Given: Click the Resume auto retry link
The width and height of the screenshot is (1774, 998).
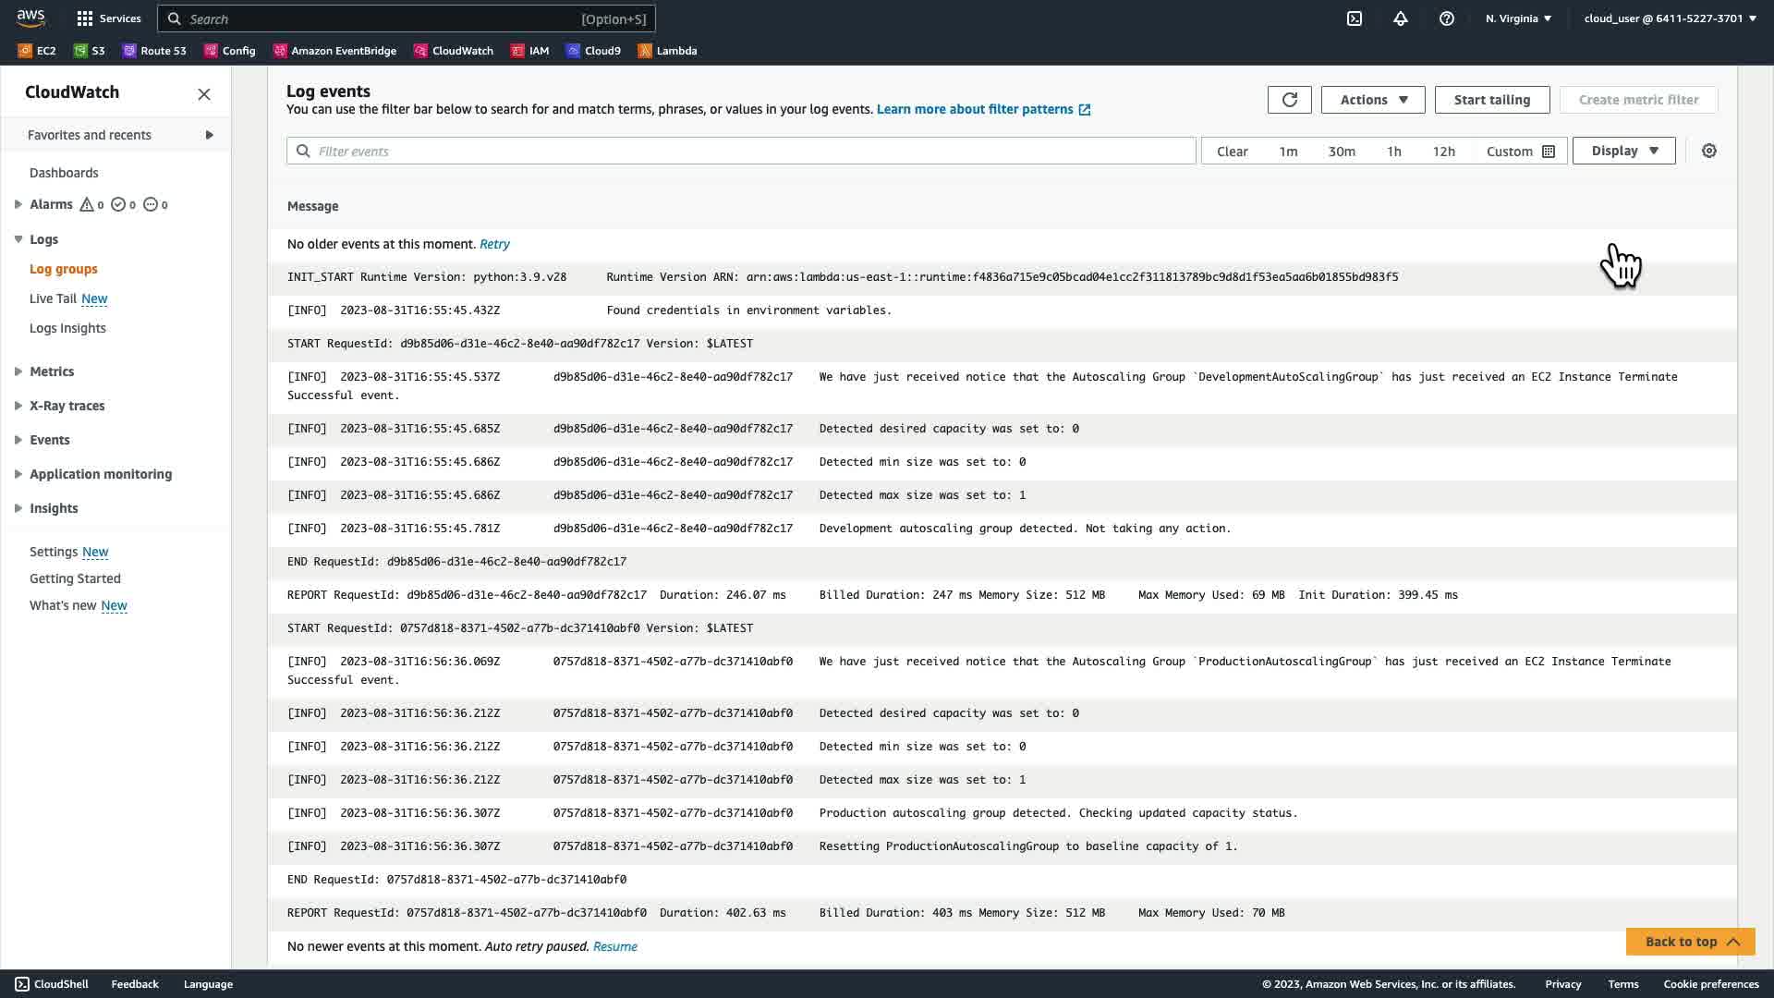Looking at the screenshot, I should (x=614, y=946).
